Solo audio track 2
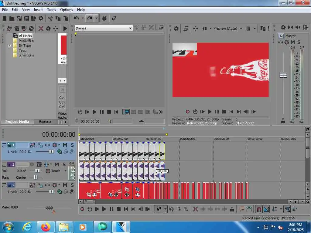Screen dimensions: 311x233 coord(64,164)
